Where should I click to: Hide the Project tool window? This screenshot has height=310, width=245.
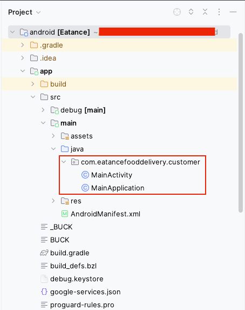click(x=233, y=12)
